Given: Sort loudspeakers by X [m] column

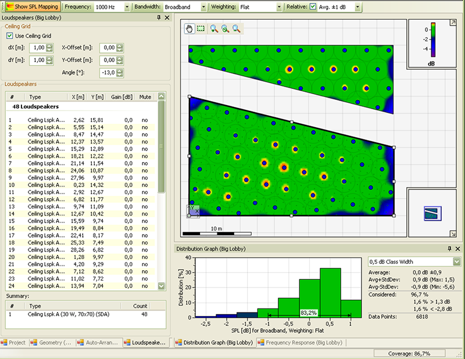Looking at the screenshot, I should tap(78, 97).
